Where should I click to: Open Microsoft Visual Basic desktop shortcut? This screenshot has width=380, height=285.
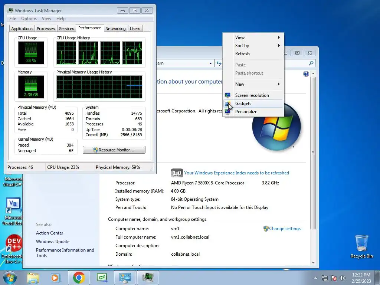point(13,212)
